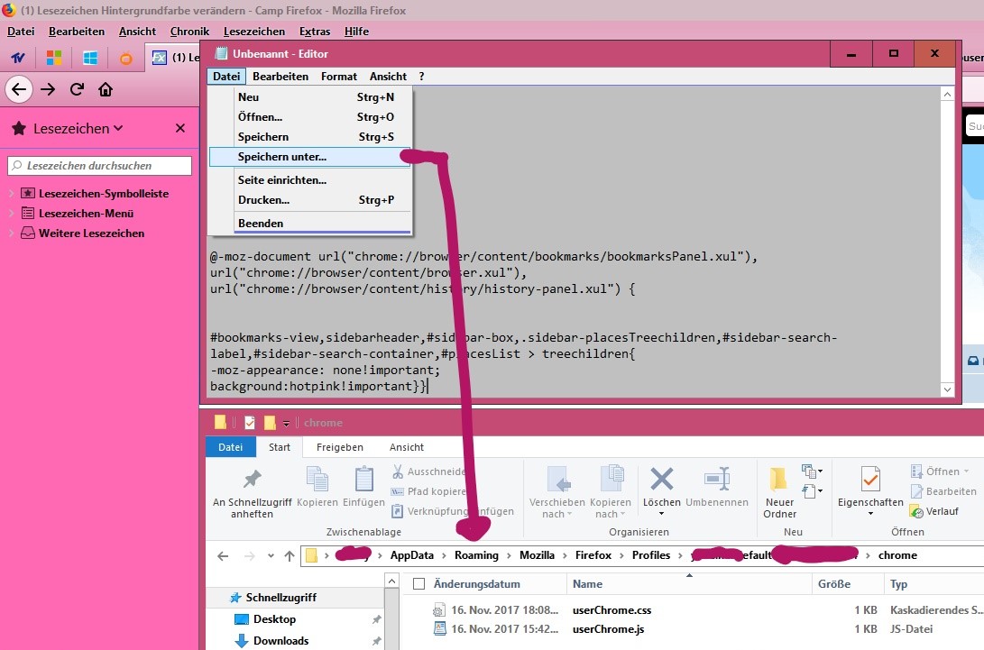This screenshot has height=650, width=984.
Task: Click Verlauf history icon
Action: (x=917, y=512)
